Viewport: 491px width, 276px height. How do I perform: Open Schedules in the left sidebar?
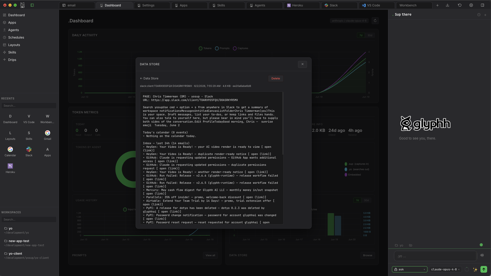pyautogui.click(x=16, y=38)
